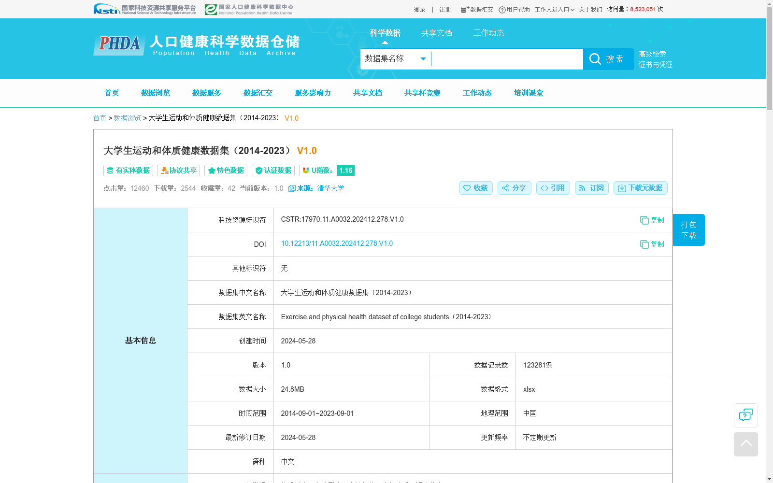Click 引用 cite button
The height and width of the screenshot is (483, 773).
point(553,188)
